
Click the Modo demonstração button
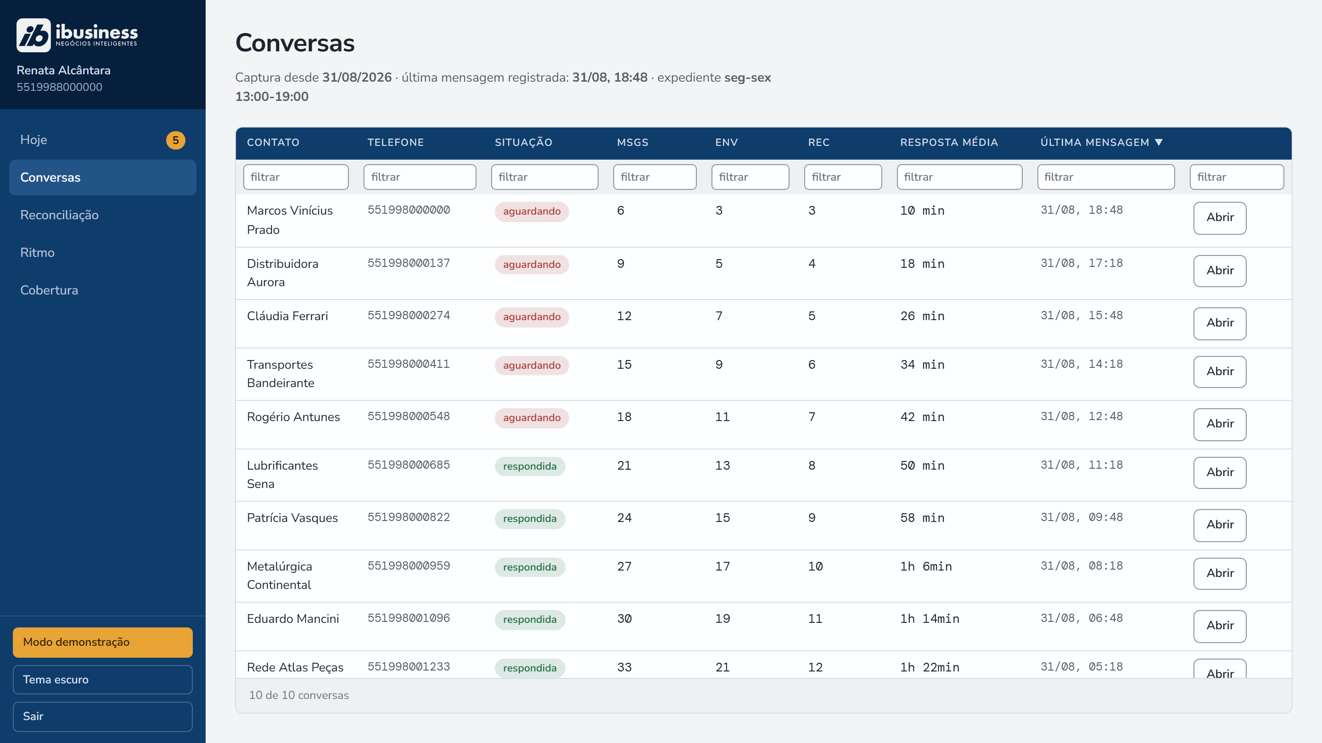(x=103, y=642)
